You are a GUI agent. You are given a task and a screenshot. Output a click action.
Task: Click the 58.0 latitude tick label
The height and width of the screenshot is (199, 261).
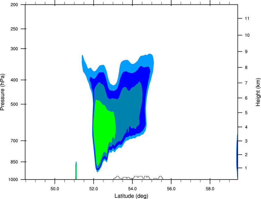pyautogui.click(x=210, y=189)
